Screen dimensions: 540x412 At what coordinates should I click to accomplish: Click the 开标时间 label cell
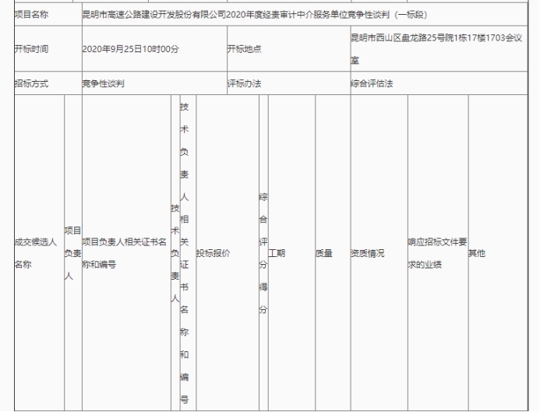[x=31, y=49]
